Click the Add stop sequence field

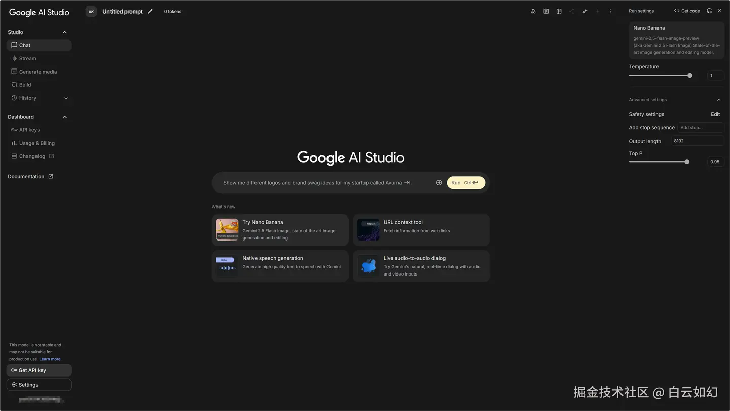701,128
